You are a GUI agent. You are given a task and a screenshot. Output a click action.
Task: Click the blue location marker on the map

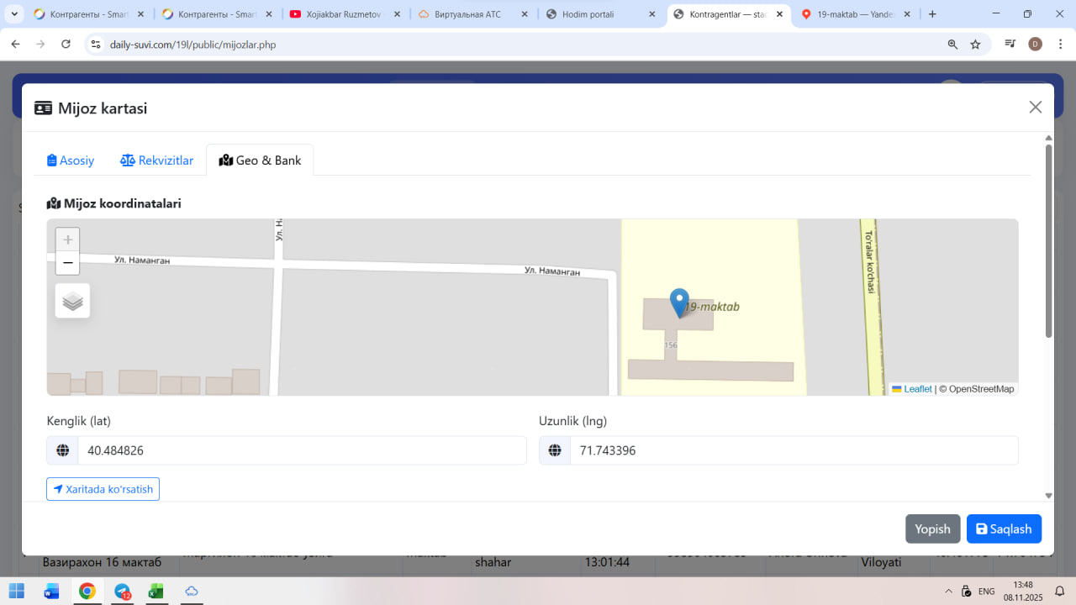click(679, 302)
